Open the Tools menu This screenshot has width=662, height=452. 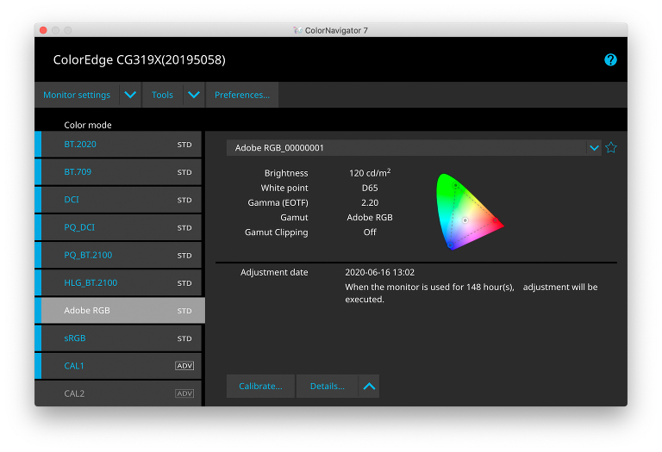tap(163, 95)
